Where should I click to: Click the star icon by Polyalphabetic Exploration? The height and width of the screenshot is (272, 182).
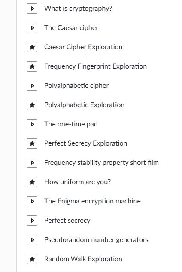click(32, 105)
